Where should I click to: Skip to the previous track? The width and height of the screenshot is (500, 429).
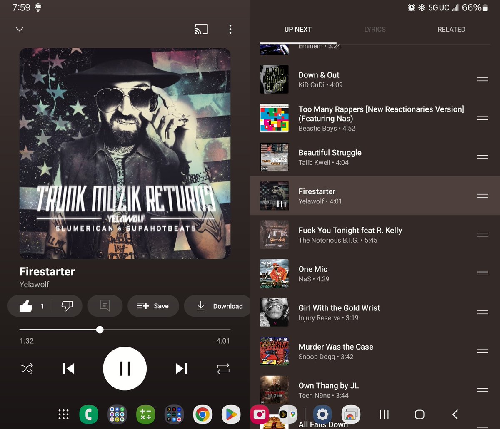tap(68, 369)
